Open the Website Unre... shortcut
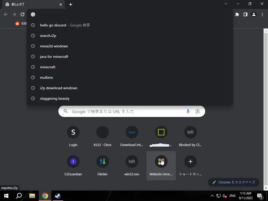Image resolution: width=268 pixels, height=201 pixels. pyautogui.click(x=161, y=166)
